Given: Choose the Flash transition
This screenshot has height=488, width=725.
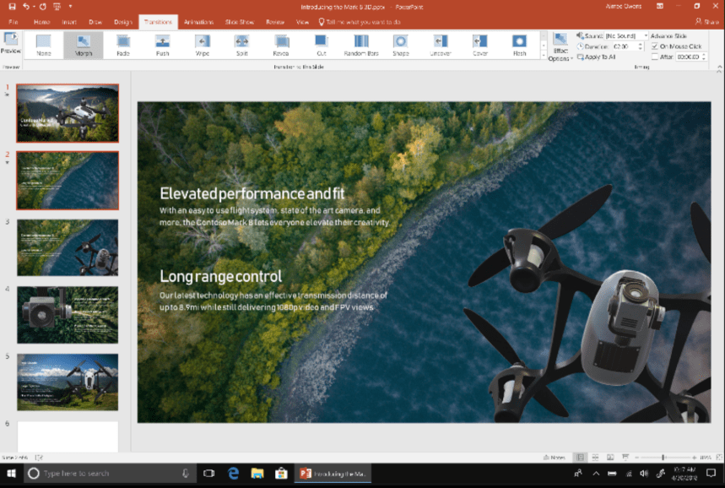Looking at the screenshot, I should coord(518,46).
